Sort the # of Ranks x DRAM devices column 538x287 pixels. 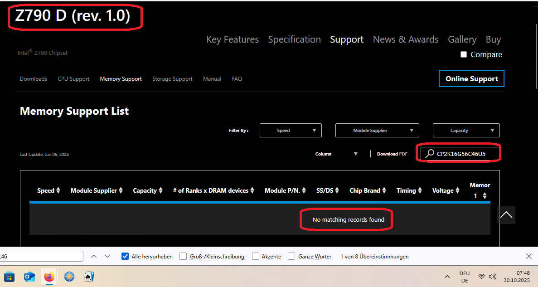252,190
